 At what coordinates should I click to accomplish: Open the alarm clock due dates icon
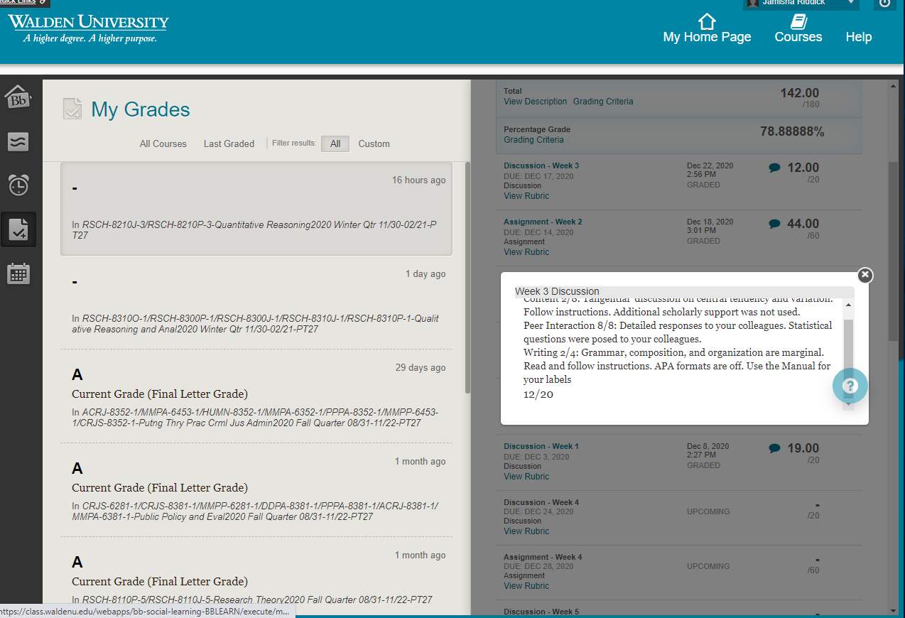pyautogui.click(x=18, y=185)
